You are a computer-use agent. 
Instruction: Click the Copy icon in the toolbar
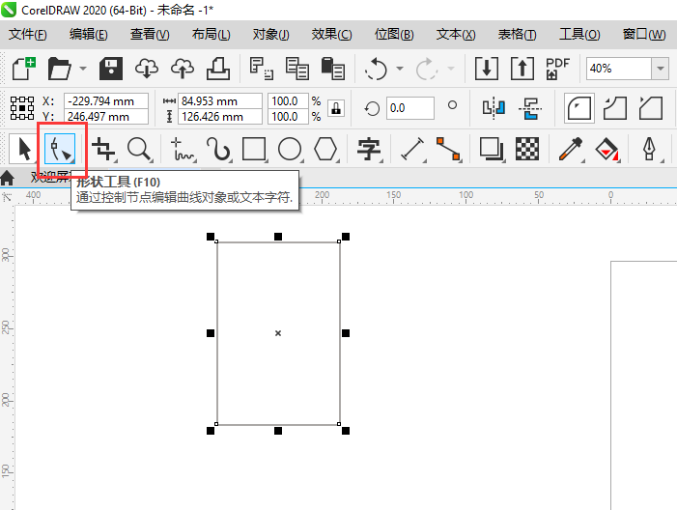click(x=297, y=69)
